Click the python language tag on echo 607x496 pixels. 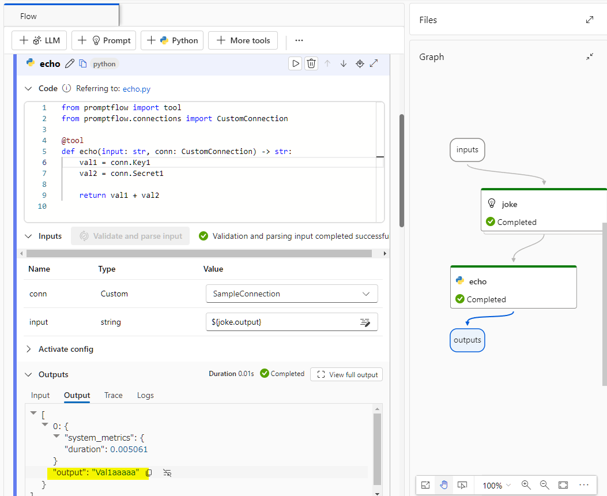pos(104,64)
